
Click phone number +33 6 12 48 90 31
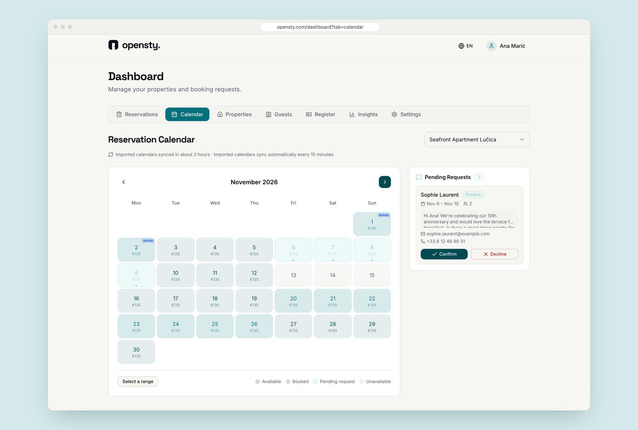(x=446, y=241)
